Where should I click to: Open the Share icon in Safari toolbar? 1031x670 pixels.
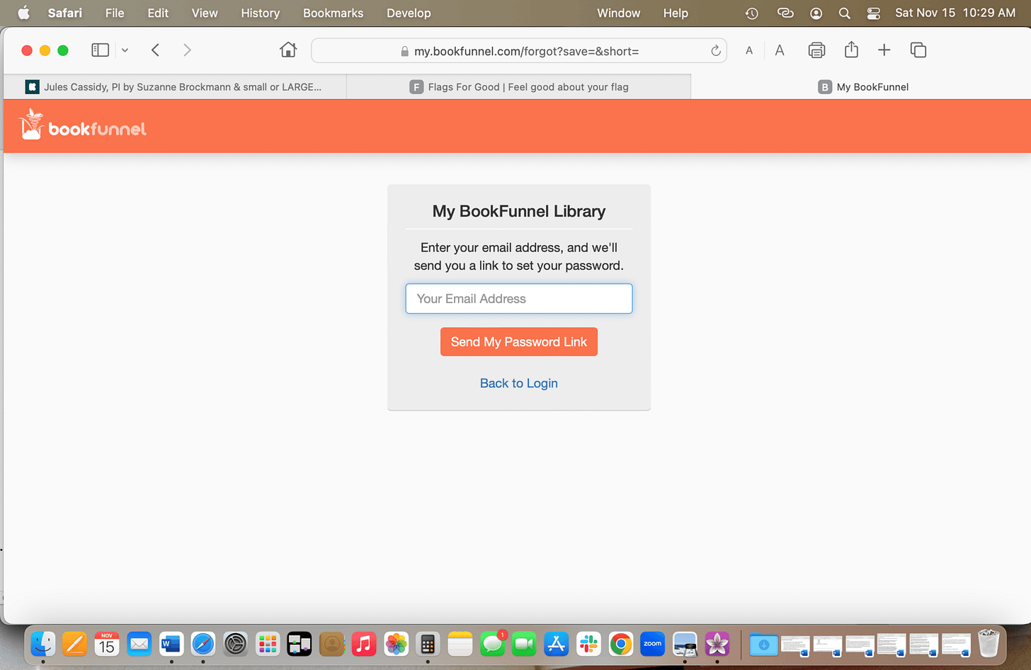[850, 50]
